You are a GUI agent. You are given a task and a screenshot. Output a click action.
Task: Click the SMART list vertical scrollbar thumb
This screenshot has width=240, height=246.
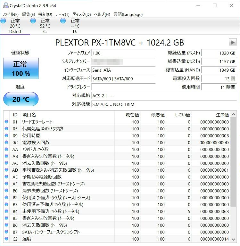(233, 162)
